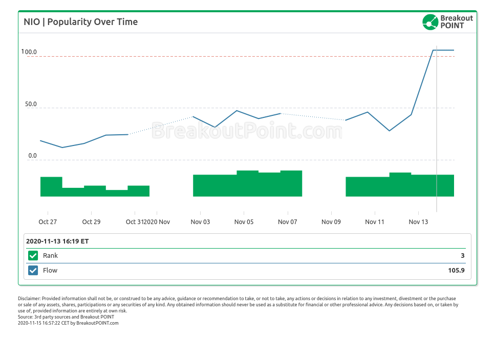The width and height of the screenshot is (495, 341).
Task: Click the green rank bar above Oct 27
Action: 51,187
